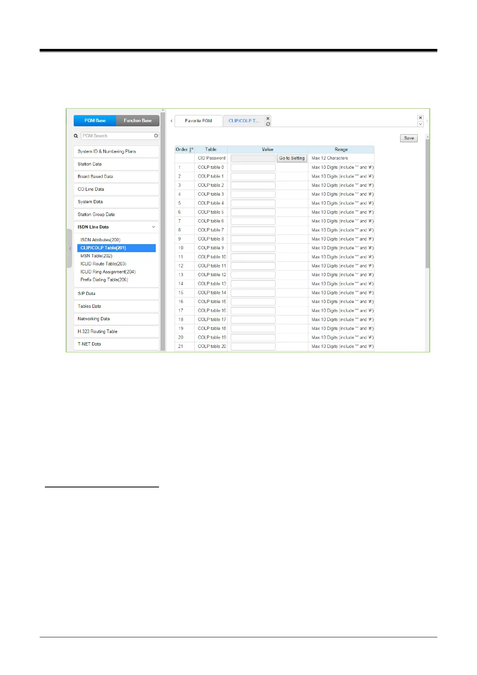
Task: Close the CLIP/COLP T... tab using its x icon
Action: pyautogui.click(x=268, y=118)
